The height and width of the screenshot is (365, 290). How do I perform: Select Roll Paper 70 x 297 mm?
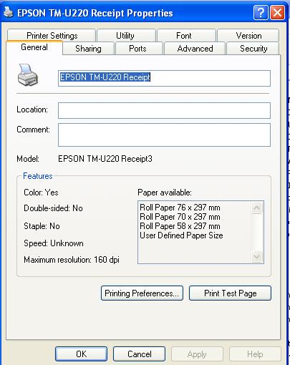180,217
